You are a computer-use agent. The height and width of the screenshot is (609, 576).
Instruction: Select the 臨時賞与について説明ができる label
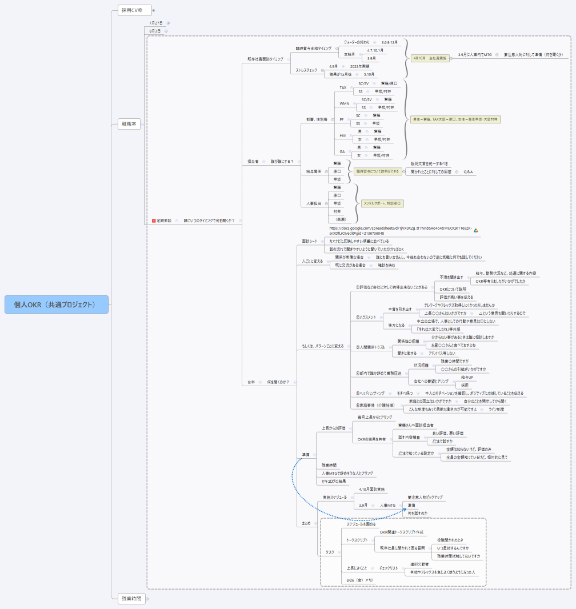[378, 171]
